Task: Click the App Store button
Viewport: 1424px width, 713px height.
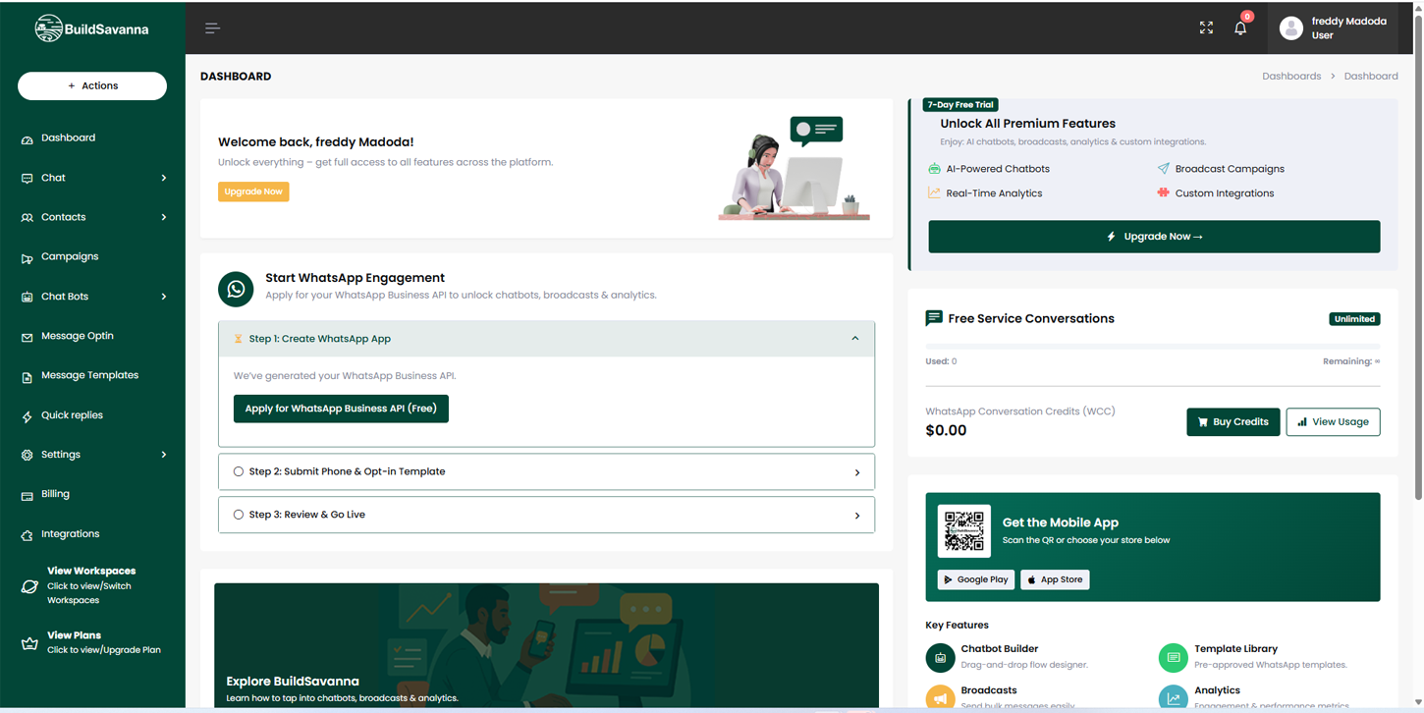Action: [x=1055, y=579]
